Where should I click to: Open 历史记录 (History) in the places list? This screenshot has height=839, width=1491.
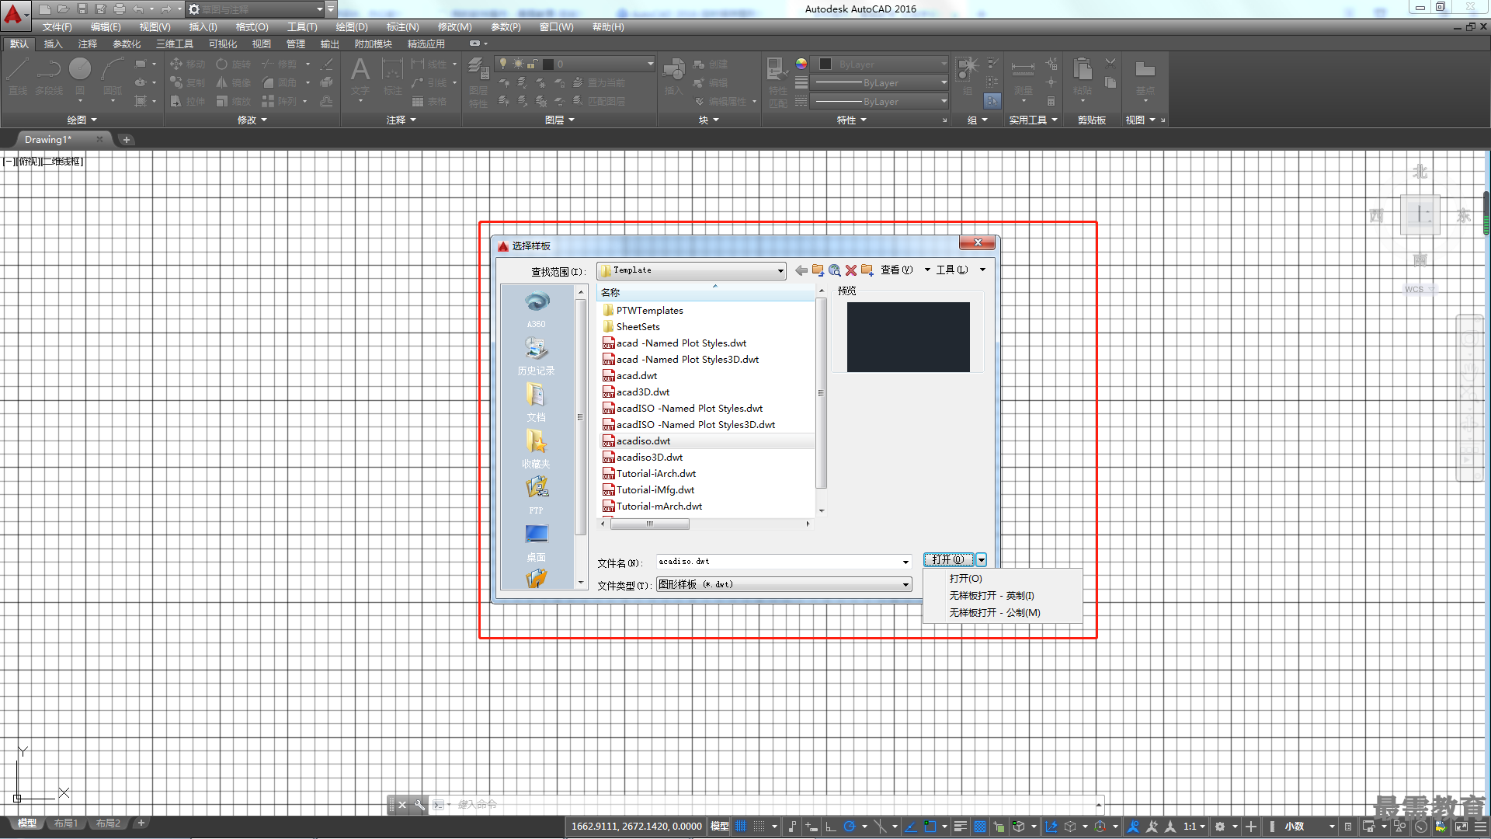(536, 356)
